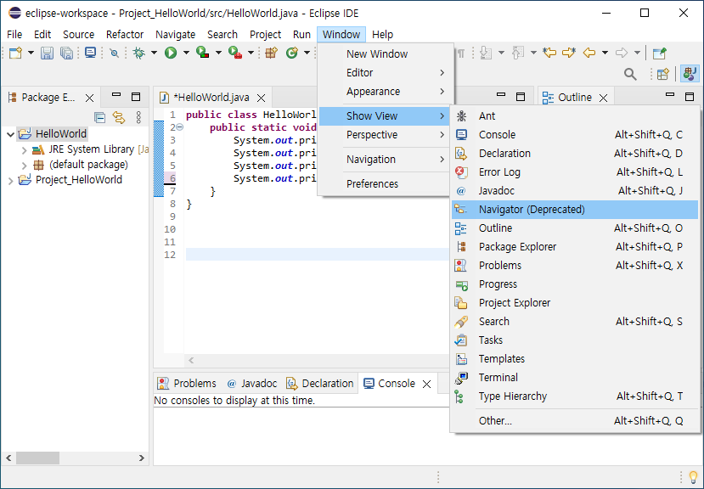Maximize the editor area
This screenshot has height=489, width=704.
point(521,96)
